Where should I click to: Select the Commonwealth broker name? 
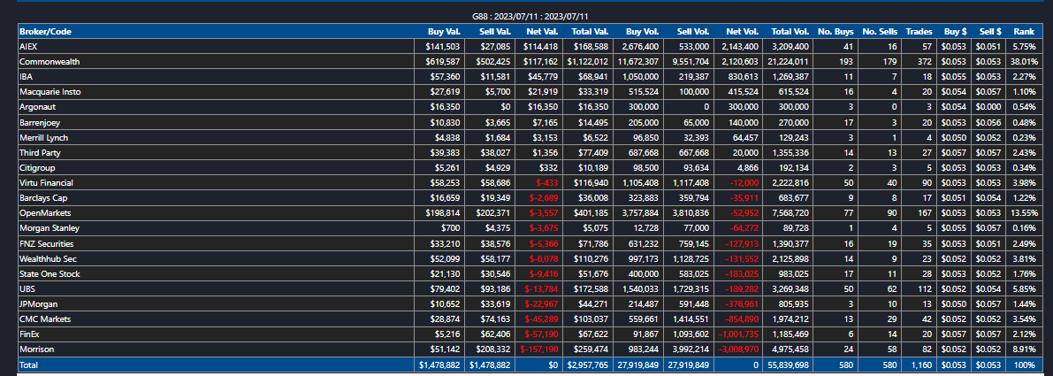(x=50, y=62)
